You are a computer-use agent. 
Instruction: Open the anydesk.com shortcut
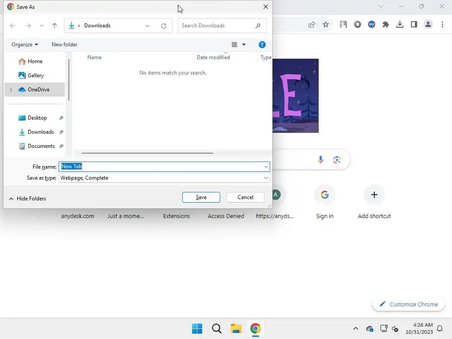click(78, 216)
